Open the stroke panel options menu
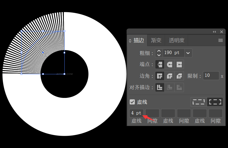 pos(220,40)
